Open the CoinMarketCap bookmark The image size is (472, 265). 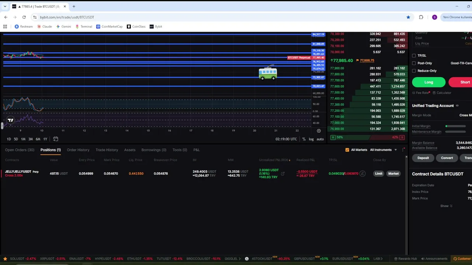pyautogui.click(x=109, y=26)
